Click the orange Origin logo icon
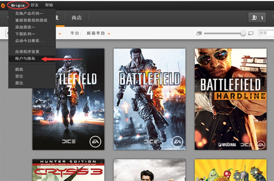The image size is (274, 181). [x=3, y=5]
